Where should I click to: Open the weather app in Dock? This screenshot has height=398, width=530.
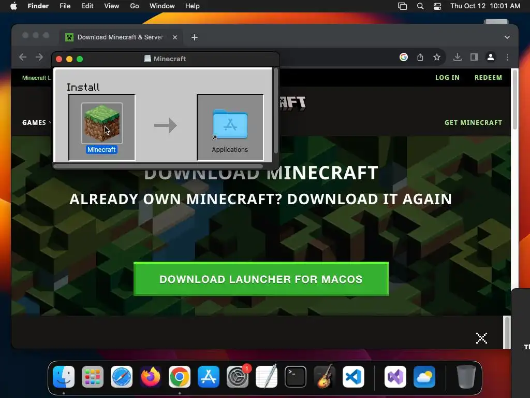pyautogui.click(x=424, y=377)
